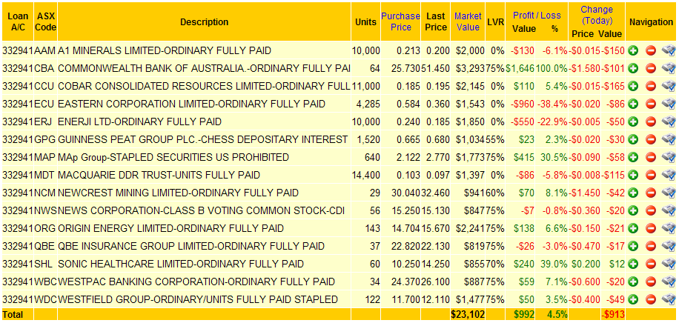679x323 pixels.
Task: Click the Units column header
Action: (x=366, y=22)
